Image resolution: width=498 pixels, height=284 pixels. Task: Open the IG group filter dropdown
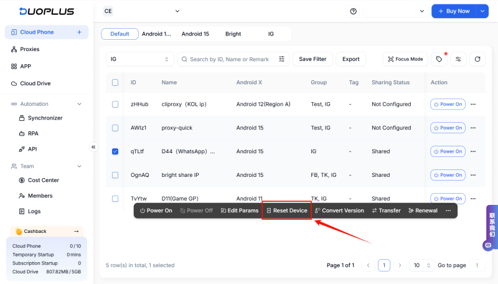click(x=139, y=59)
